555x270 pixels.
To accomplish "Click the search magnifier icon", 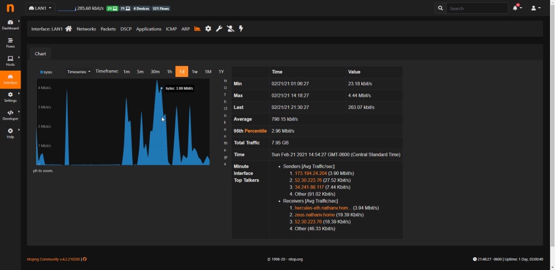I will coord(440,8).
